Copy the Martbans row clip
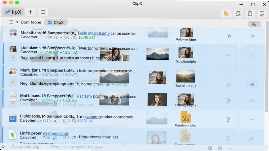269x151 pixels. pos(228,85)
